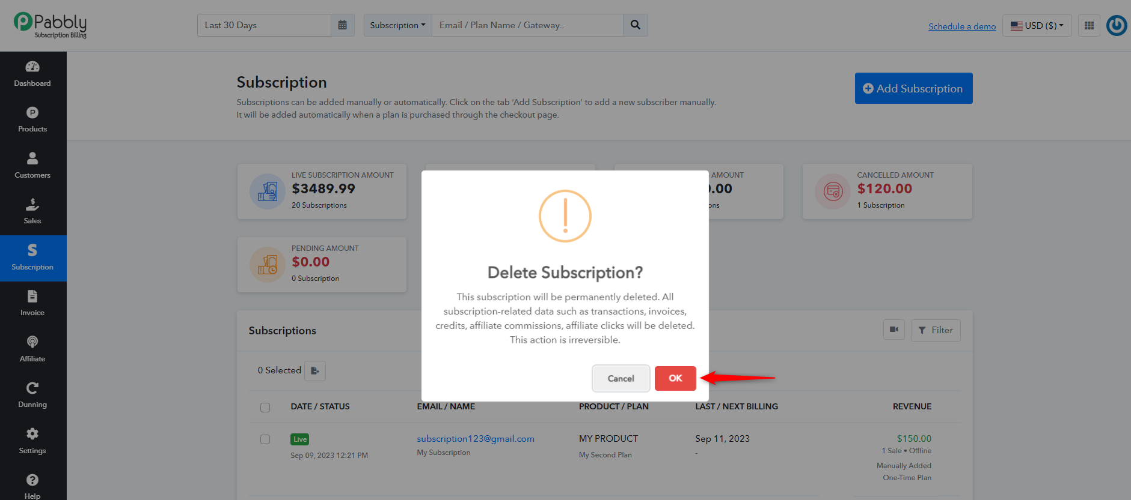The height and width of the screenshot is (500, 1131).
Task: Open Settings in the sidebar menu
Action: [32, 442]
